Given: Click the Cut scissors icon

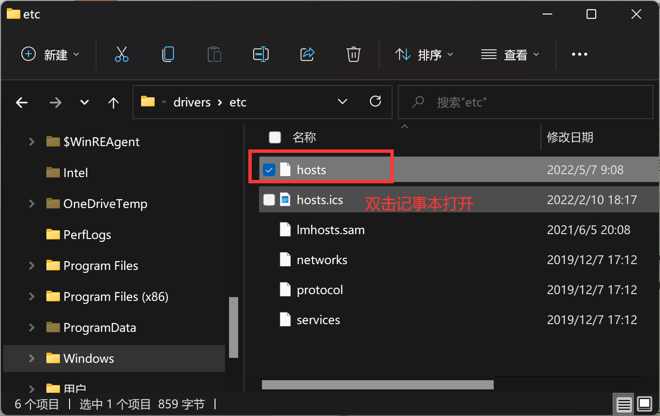Looking at the screenshot, I should (122, 54).
